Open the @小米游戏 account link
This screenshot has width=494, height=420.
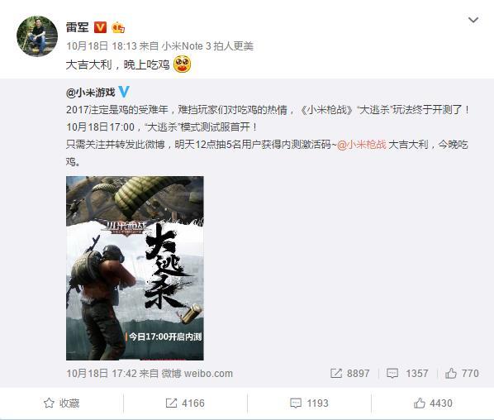pos(91,93)
